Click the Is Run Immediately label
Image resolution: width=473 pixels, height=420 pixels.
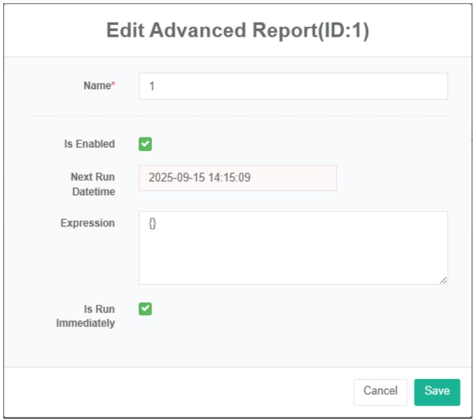click(x=86, y=316)
